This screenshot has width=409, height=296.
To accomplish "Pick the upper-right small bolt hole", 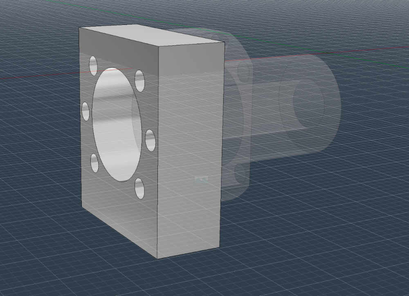I will [x=139, y=81].
